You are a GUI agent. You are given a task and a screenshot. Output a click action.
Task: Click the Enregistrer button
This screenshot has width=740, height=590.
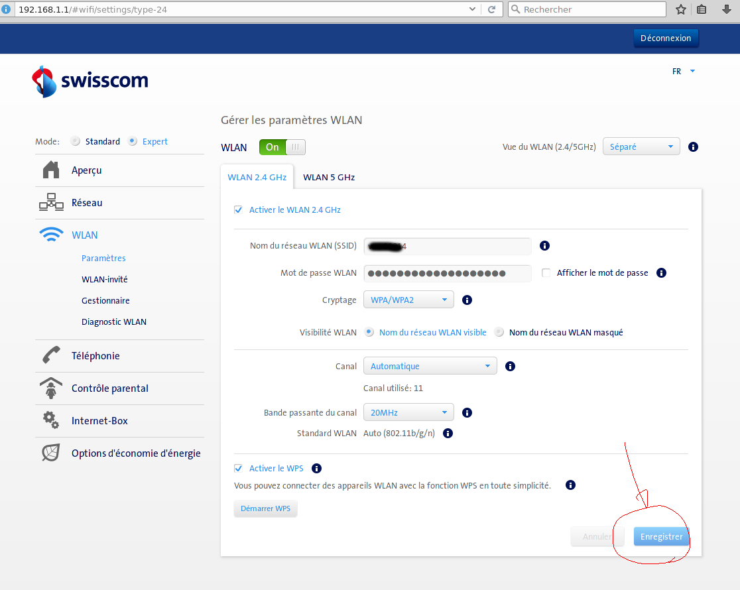pyautogui.click(x=661, y=537)
